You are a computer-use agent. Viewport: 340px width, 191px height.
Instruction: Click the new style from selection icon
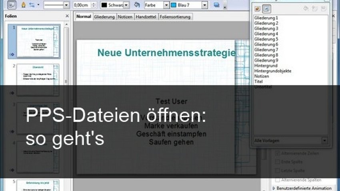(315, 9)
